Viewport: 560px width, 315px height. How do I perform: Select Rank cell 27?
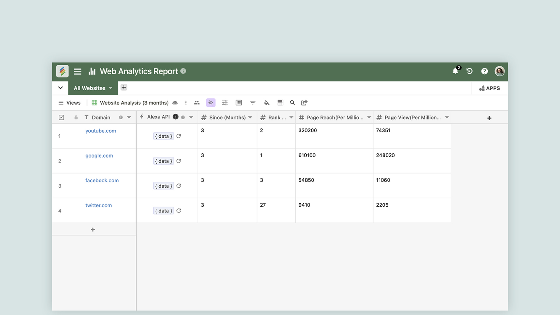[276, 210]
